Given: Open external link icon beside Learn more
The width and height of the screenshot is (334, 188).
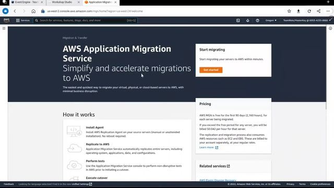Looking at the screenshot, I should 217,147.
